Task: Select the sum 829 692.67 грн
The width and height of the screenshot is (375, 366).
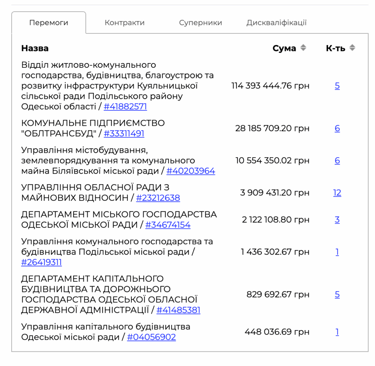Action: (x=278, y=295)
